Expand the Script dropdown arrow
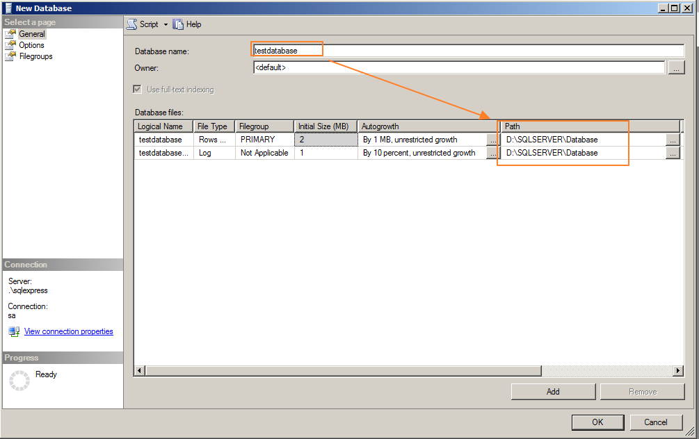Screen dimensions: 699x439 166,24
